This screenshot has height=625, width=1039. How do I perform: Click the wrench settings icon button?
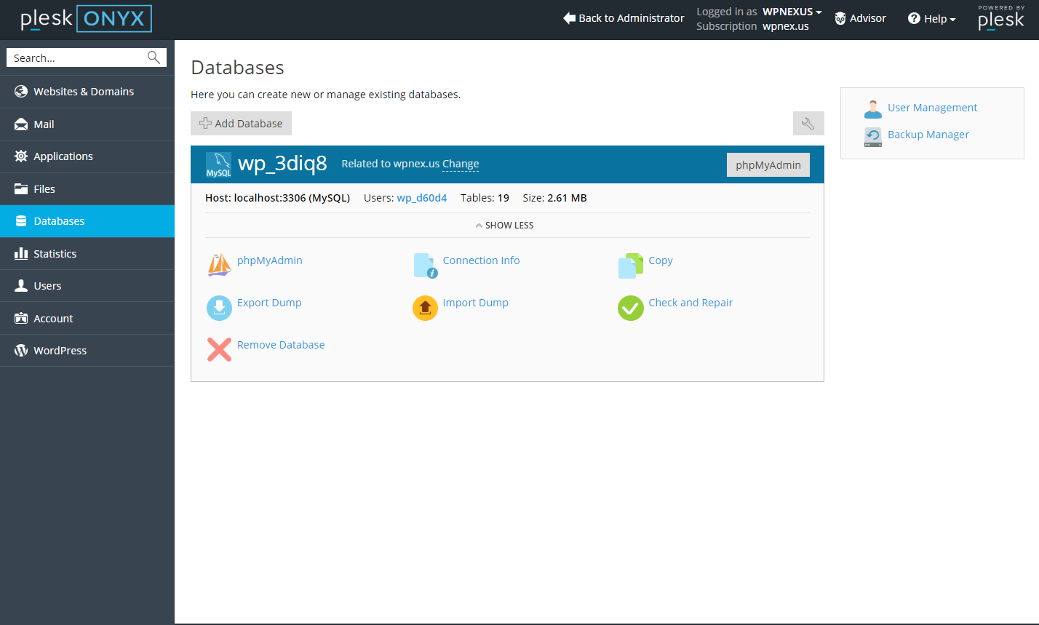pos(808,124)
